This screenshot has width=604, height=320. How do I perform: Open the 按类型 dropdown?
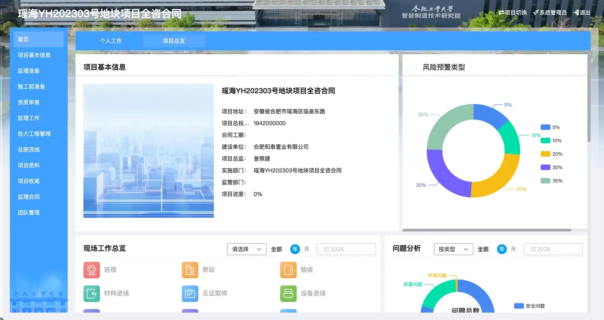[x=453, y=249]
